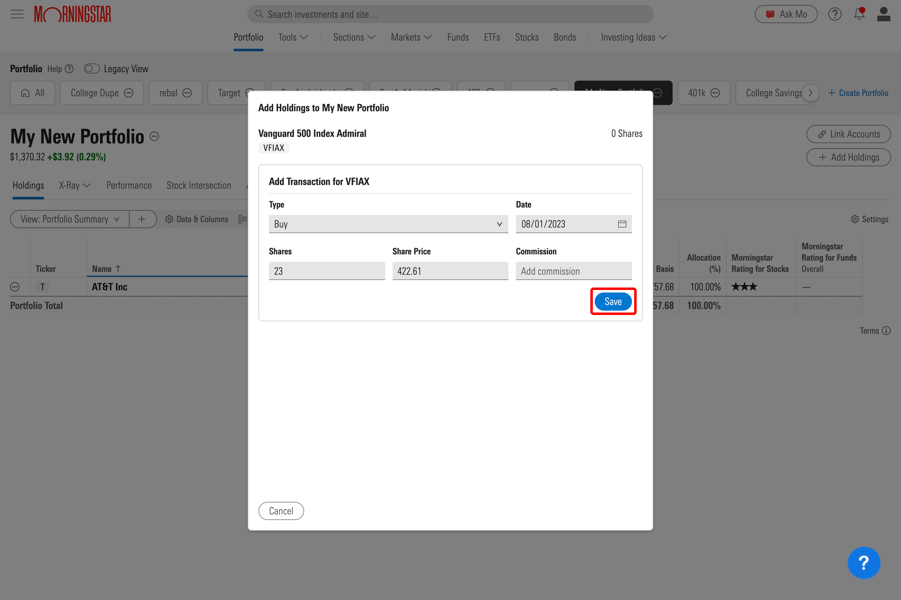Viewport: 901px width, 600px height.
Task: Expand the Sections menu
Action: [x=354, y=37]
